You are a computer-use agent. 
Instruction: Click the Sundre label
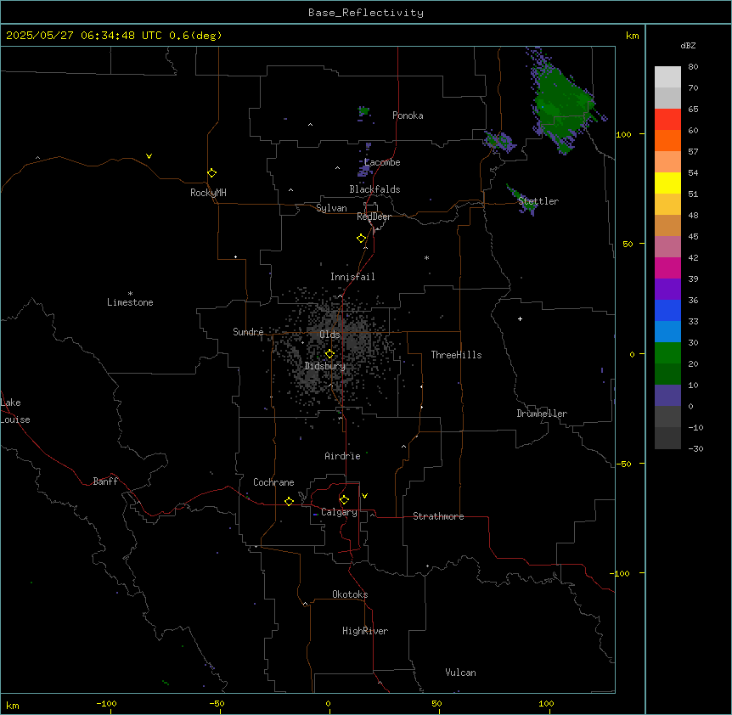[248, 332]
